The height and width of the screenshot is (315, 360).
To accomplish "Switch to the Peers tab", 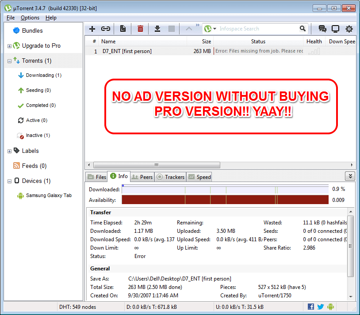I will tap(142, 177).
